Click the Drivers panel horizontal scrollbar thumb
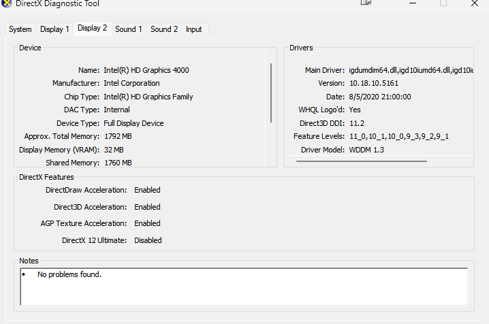Image resolution: width=489 pixels, height=324 pixels. tap(362, 161)
